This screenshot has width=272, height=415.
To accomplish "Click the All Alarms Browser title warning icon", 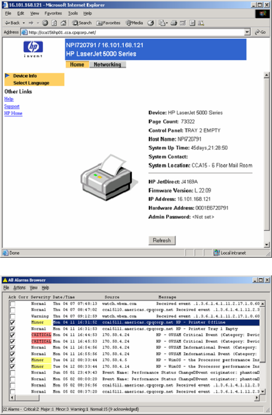I will point(5,280).
